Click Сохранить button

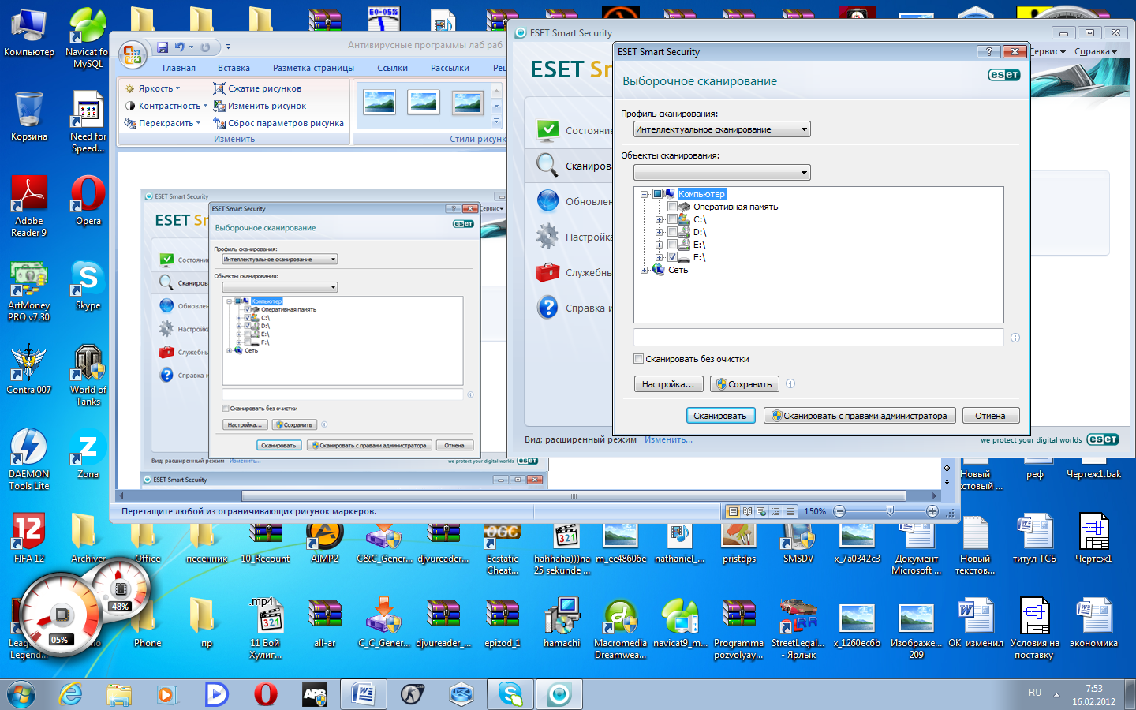pos(745,384)
